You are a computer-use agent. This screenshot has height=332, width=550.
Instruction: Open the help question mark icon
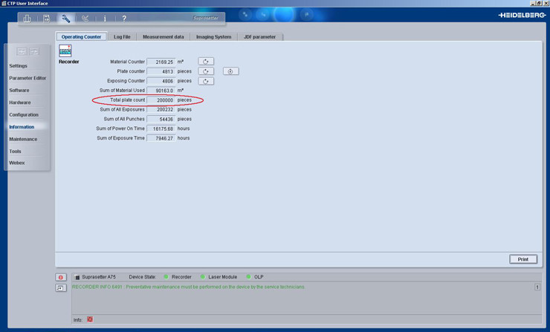124,19
